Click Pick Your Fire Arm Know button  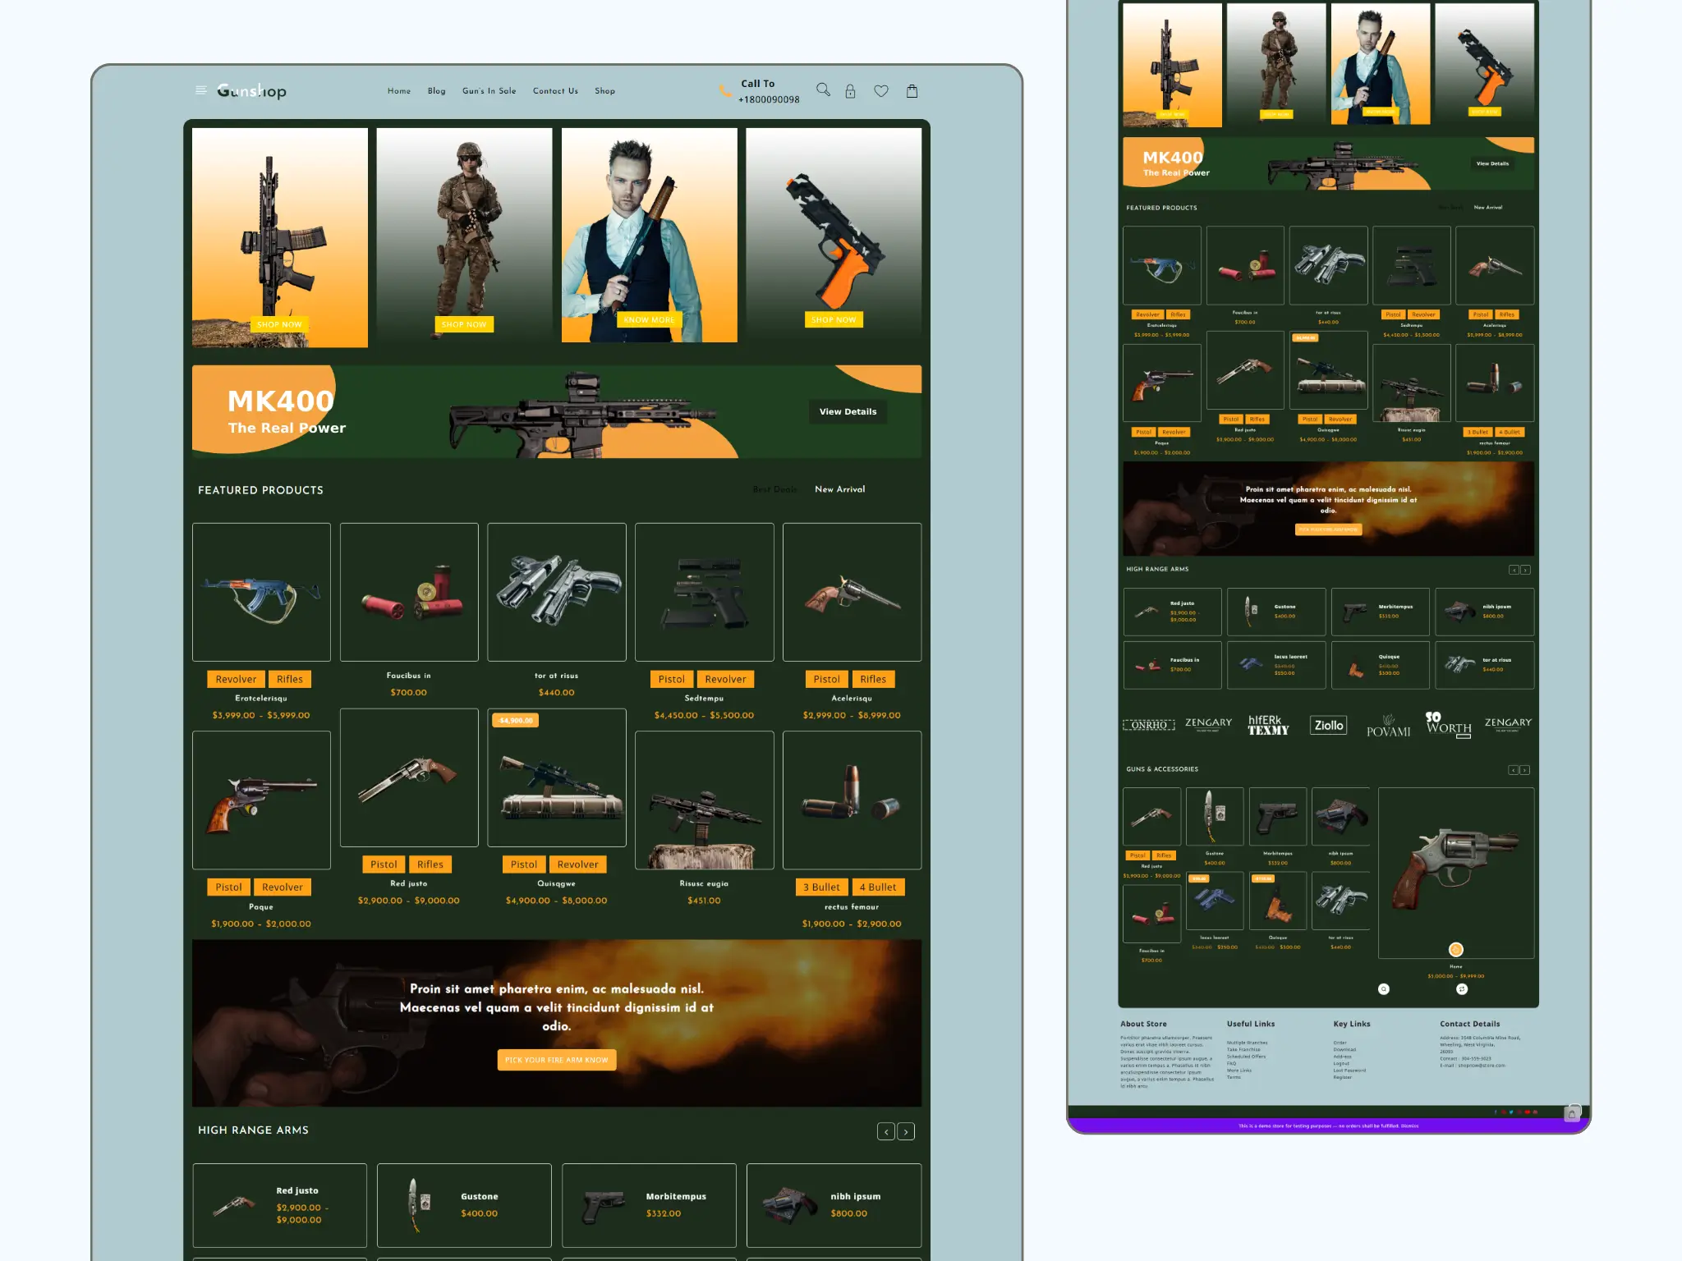coord(556,1060)
